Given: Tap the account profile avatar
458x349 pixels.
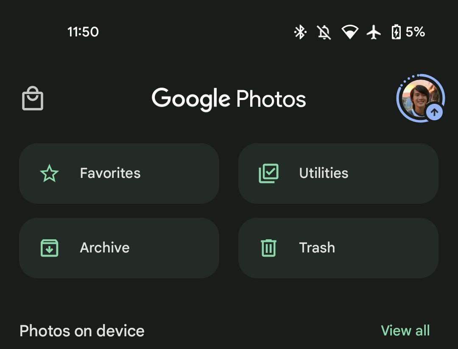Looking at the screenshot, I should click(419, 97).
